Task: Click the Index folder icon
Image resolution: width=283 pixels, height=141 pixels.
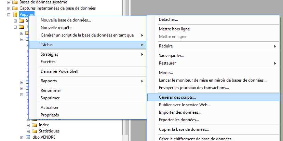Action: click(34, 125)
